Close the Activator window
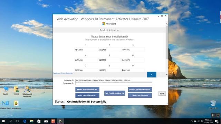The image size is (221, 124). (166, 16)
